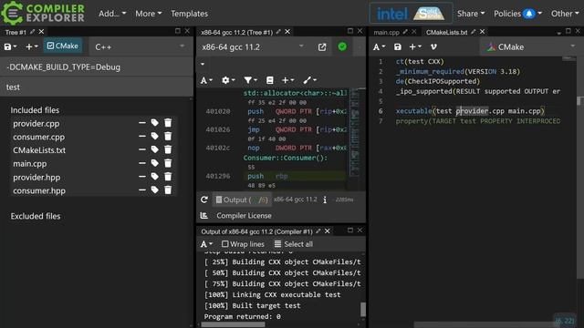Click the test target input field
Viewport: 584px width, 328px height.
click(96, 87)
